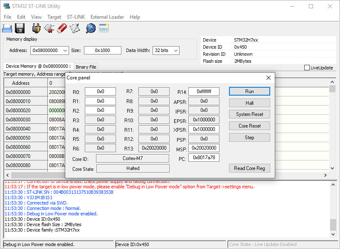Click the PC register field

click(x=204, y=158)
